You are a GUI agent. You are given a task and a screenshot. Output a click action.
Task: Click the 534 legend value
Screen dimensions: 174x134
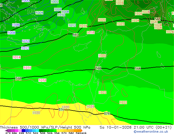(43, 133)
